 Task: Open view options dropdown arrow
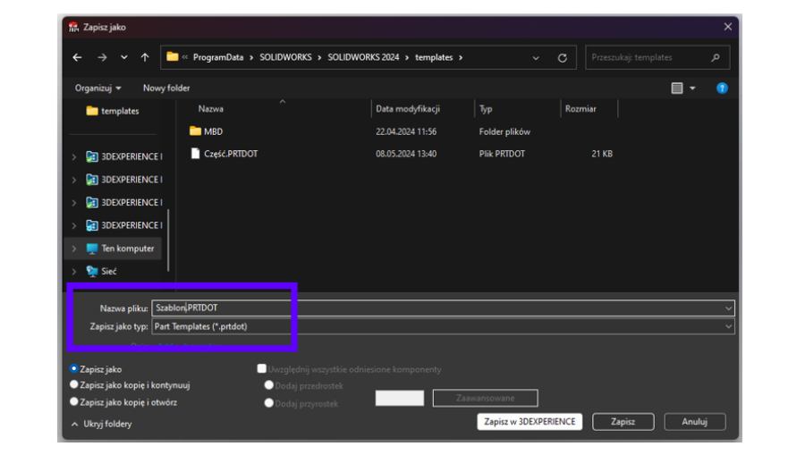pos(692,88)
